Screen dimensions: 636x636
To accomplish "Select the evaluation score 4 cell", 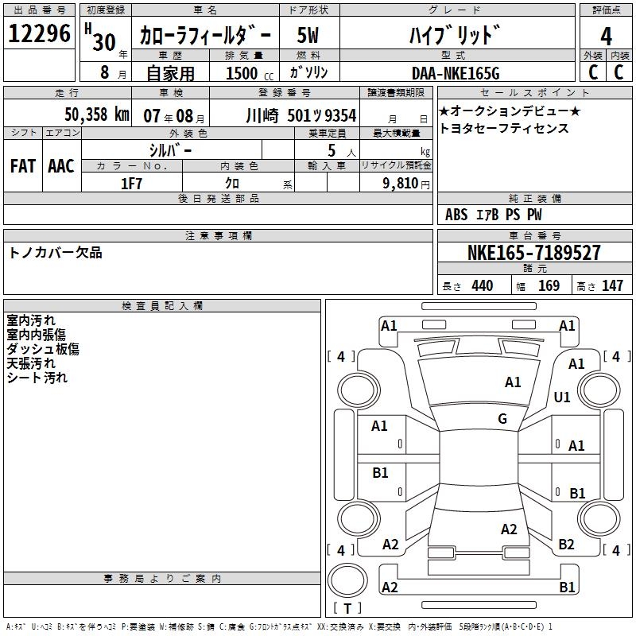I will 606,36.
